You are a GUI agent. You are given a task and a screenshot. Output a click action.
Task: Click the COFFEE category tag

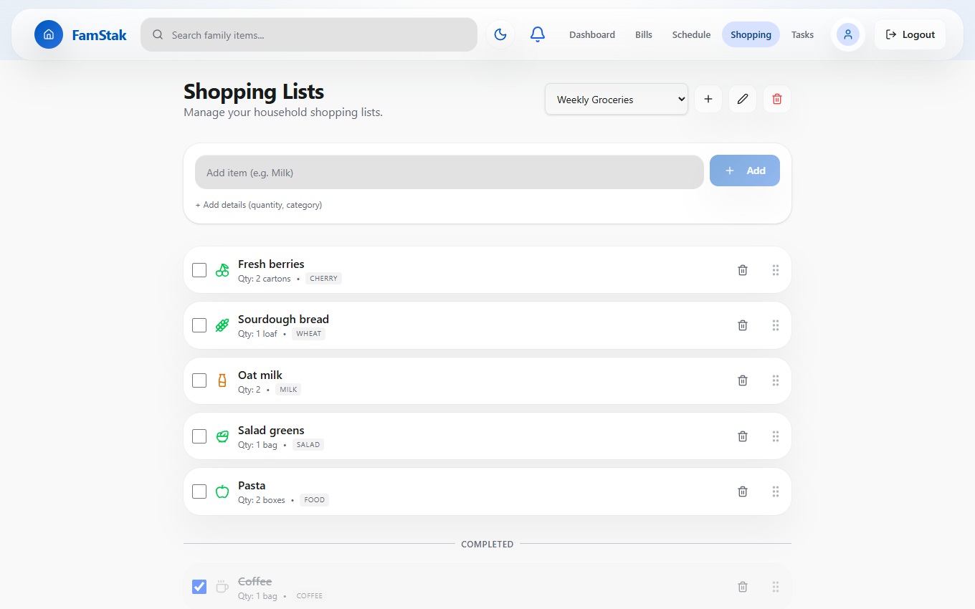[x=309, y=596]
